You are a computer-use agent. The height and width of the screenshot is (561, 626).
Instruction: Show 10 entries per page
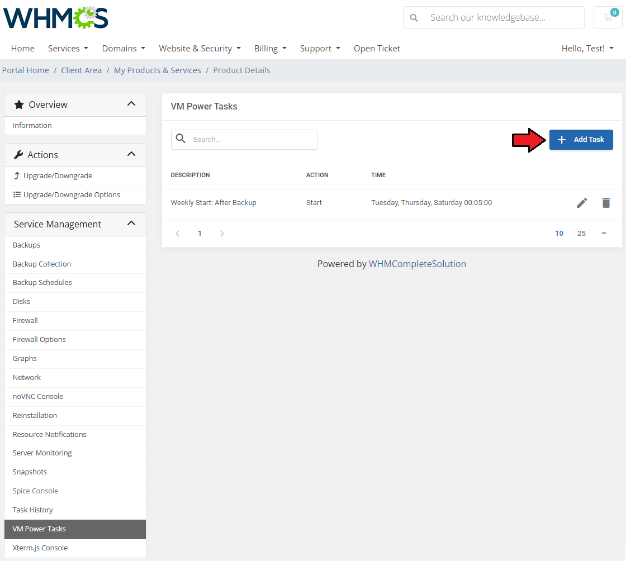[x=559, y=234]
